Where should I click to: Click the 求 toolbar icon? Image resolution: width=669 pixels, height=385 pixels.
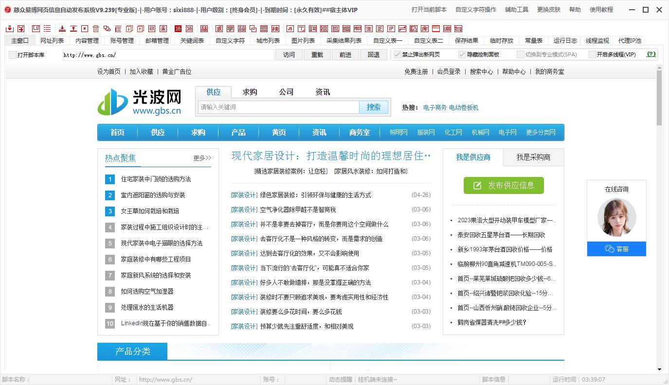point(219,29)
